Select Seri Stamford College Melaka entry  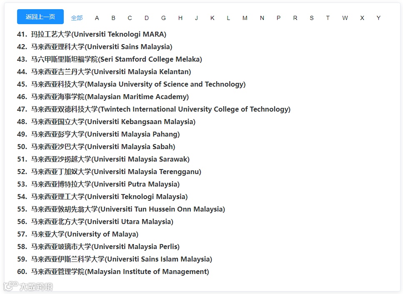110,59
